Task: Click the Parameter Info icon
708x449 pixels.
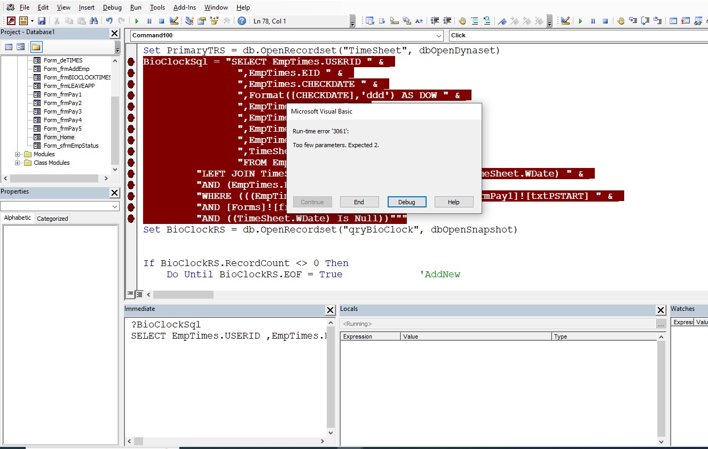Action: click(407, 21)
